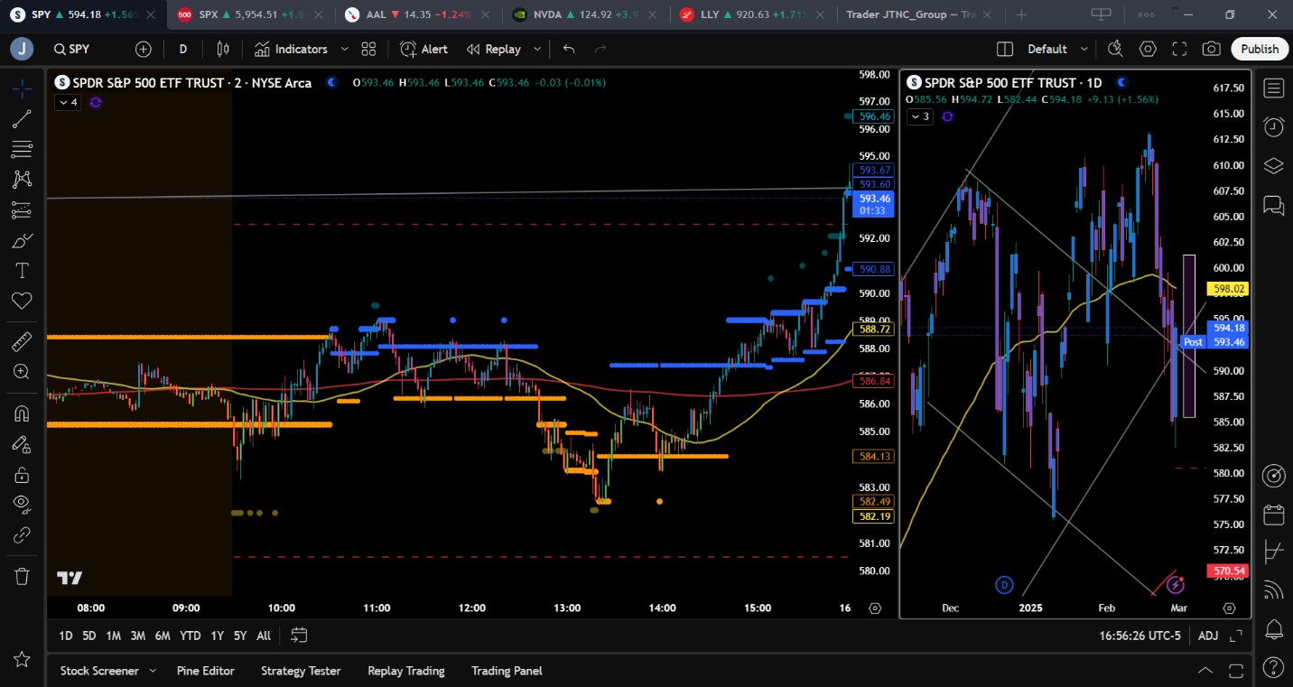The width and height of the screenshot is (1293, 687).
Task: Open the indicator templates grid
Action: (368, 49)
